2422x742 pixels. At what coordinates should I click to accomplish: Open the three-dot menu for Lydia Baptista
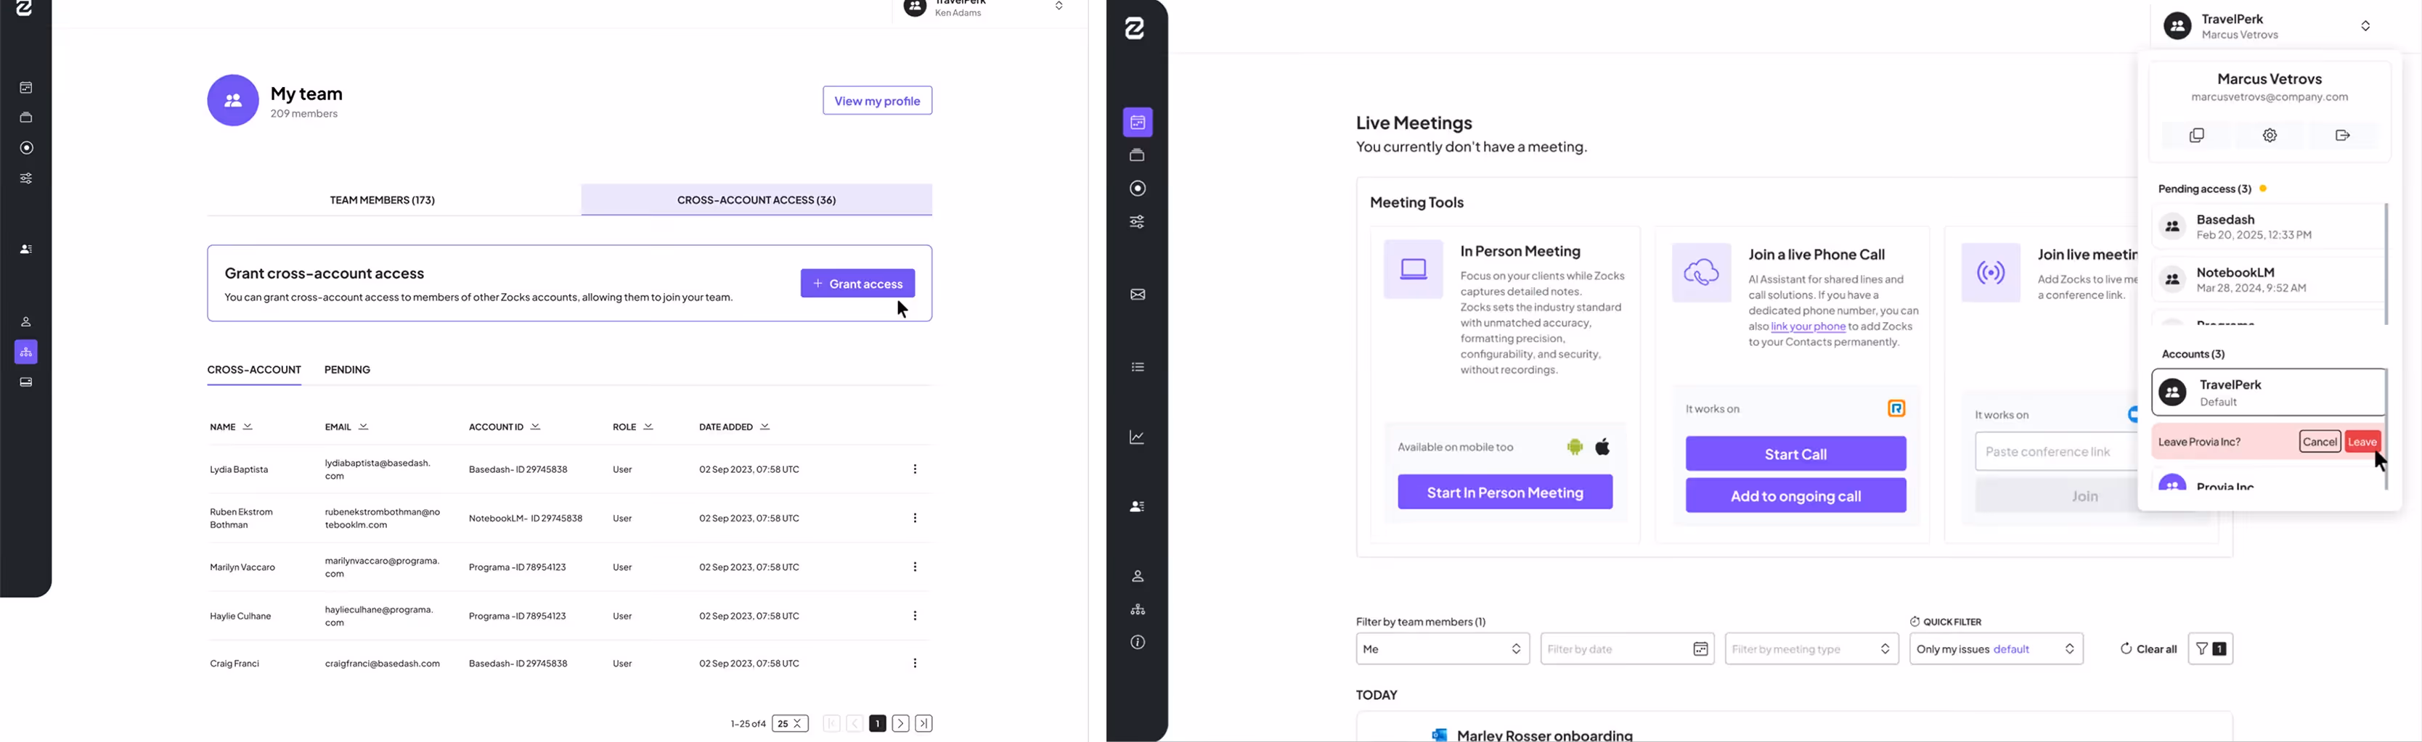(x=914, y=469)
